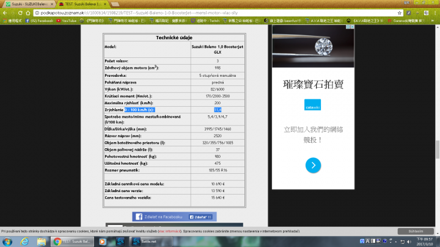Click the Catawiki logo in the ad

[313, 105]
